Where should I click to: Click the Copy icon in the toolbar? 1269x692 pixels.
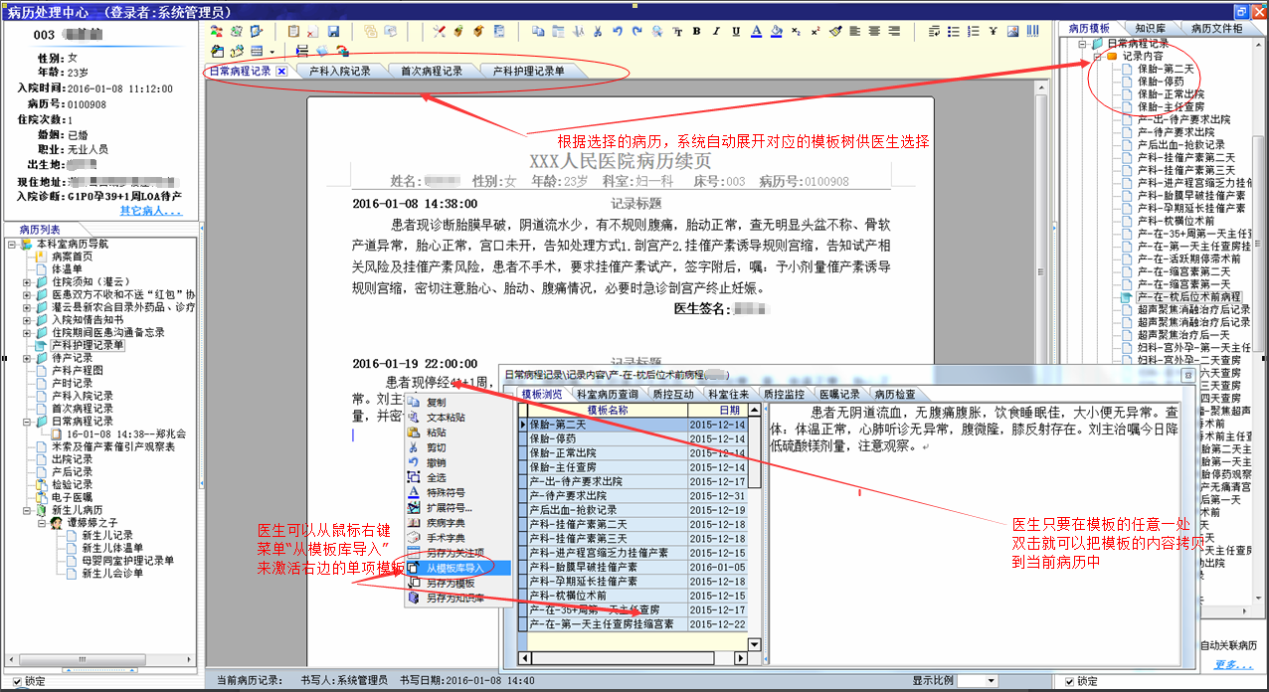[x=539, y=31]
